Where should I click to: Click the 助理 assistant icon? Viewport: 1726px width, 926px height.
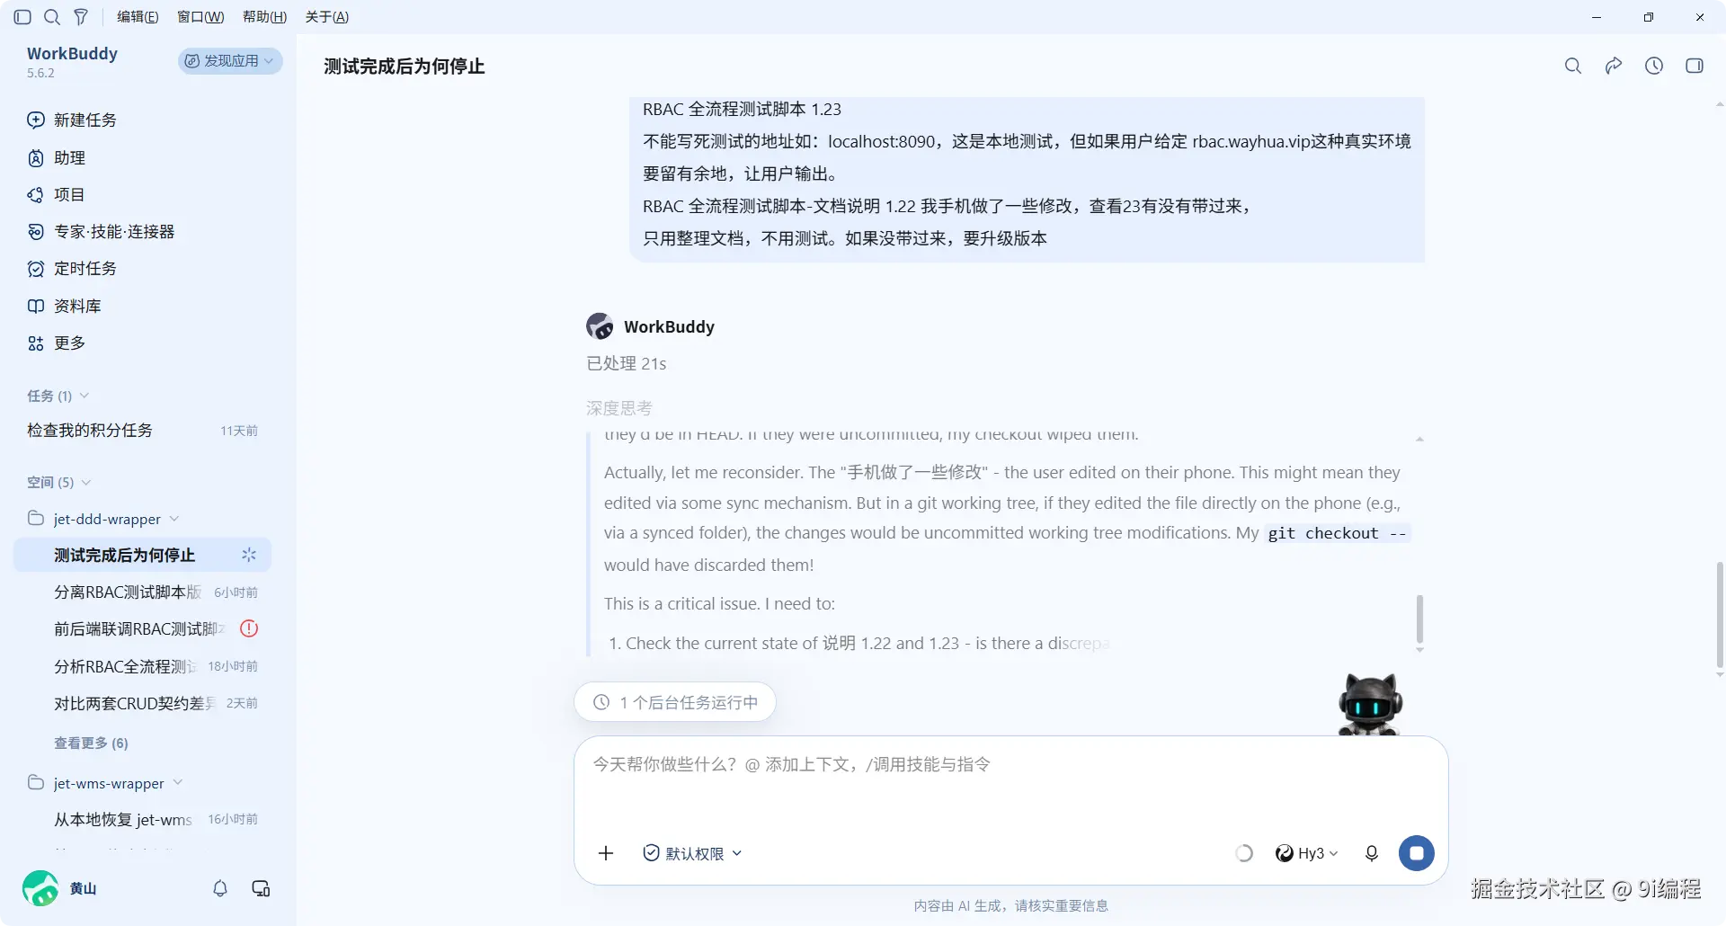(x=36, y=157)
